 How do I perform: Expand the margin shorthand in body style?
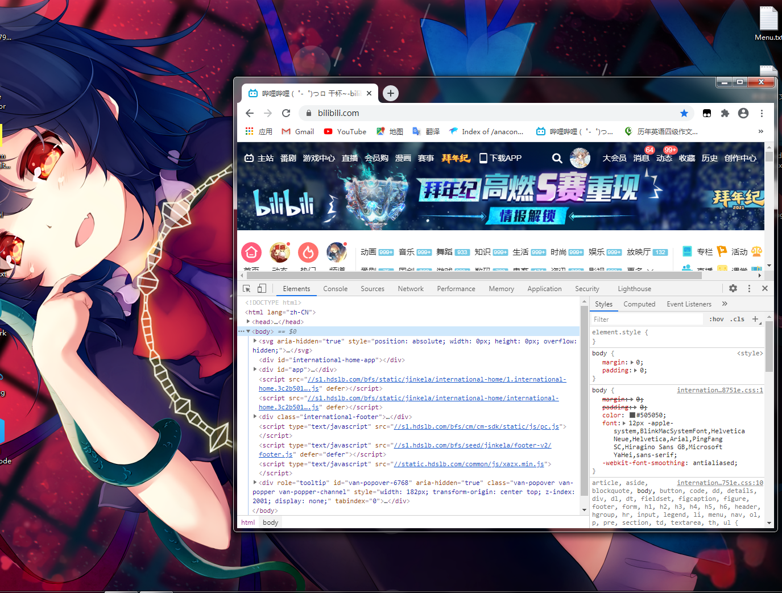click(x=632, y=362)
